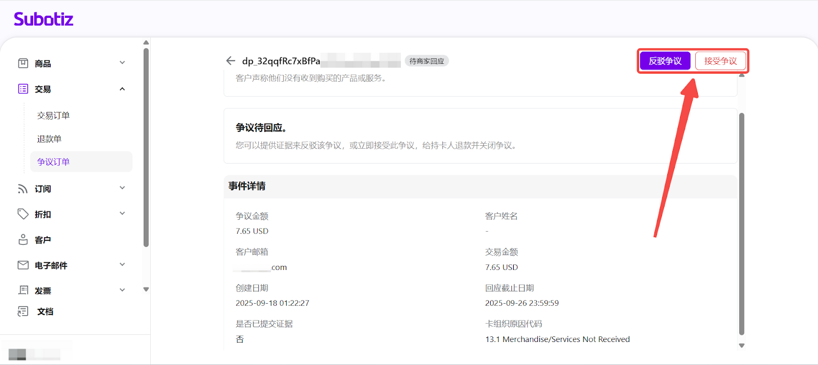Go back using the left arrow
818x365 pixels.
231,61
